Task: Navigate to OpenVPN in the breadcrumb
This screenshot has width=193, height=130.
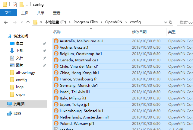Action: (114, 22)
